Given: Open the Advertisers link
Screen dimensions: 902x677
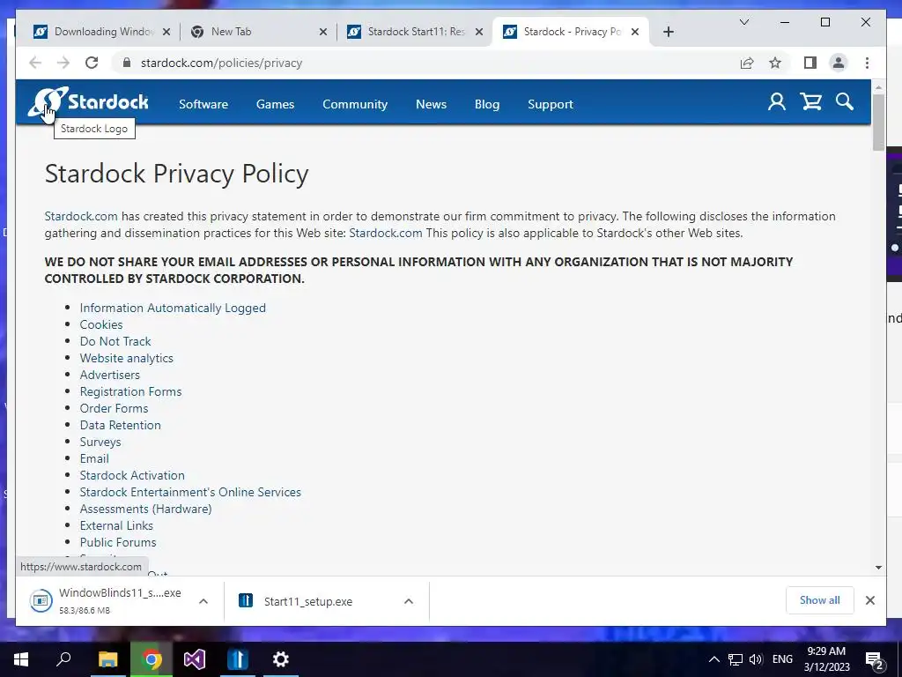Looking at the screenshot, I should pos(110,375).
